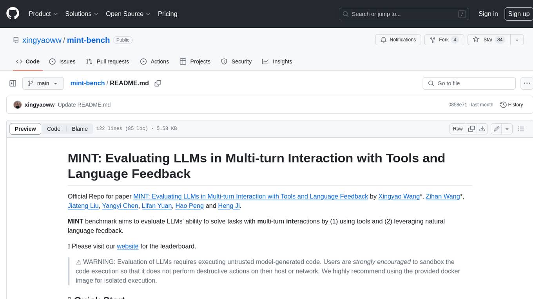Open xingyaoww's avatar in commit row

pos(18,104)
